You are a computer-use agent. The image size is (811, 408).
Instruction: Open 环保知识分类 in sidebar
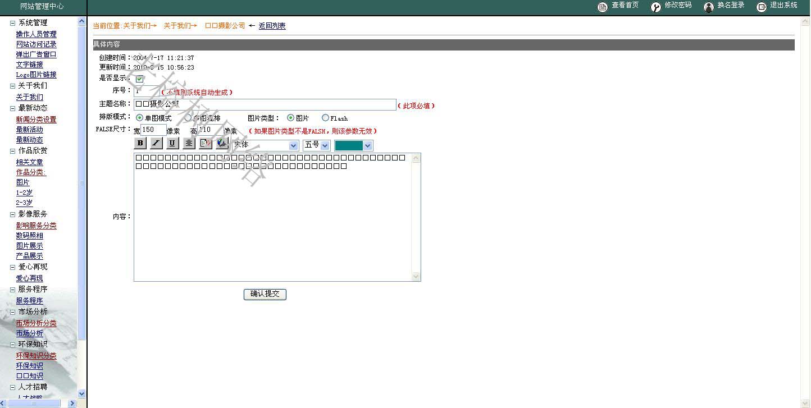click(x=37, y=356)
